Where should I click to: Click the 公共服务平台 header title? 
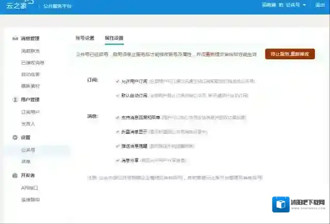[x=57, y=6]
